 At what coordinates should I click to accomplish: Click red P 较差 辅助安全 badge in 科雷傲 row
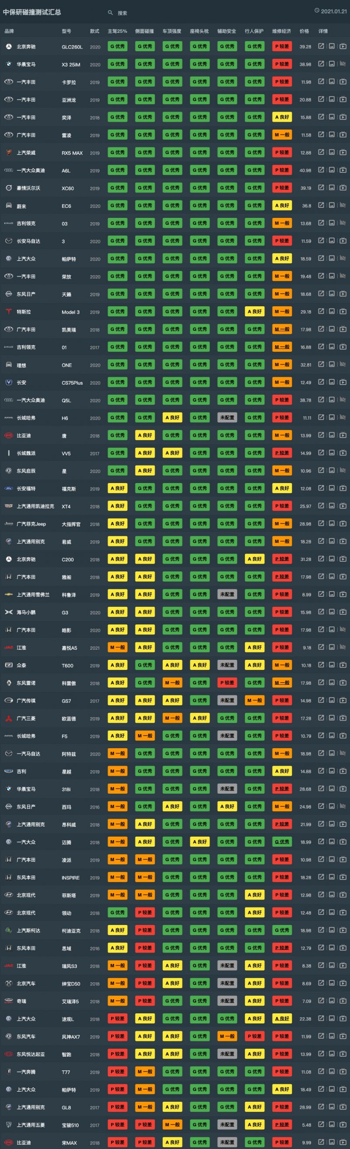pyautogui.click(x=227, y=683)
